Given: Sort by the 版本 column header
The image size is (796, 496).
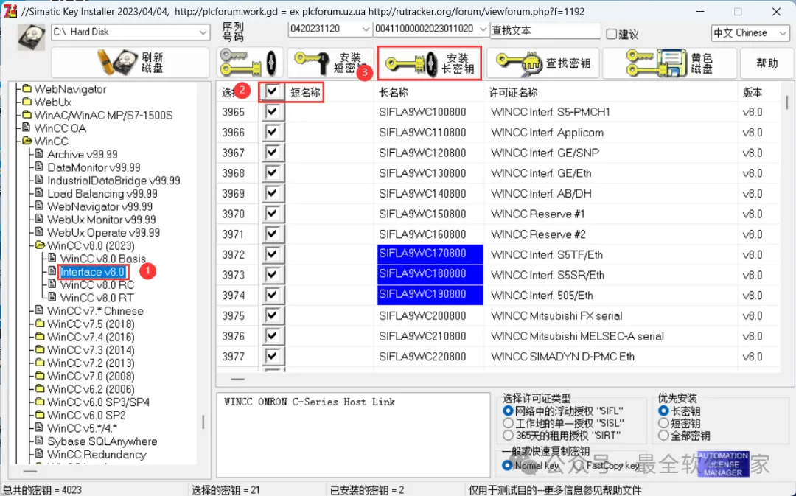Looking at the screenshot, I should coord(752,92).
